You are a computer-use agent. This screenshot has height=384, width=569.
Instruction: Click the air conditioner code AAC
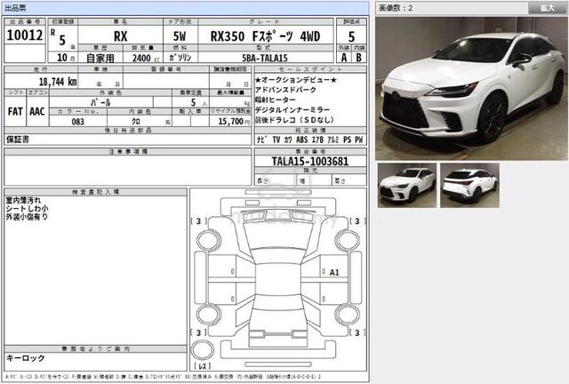pyautogui.click(x=37, y=111)
